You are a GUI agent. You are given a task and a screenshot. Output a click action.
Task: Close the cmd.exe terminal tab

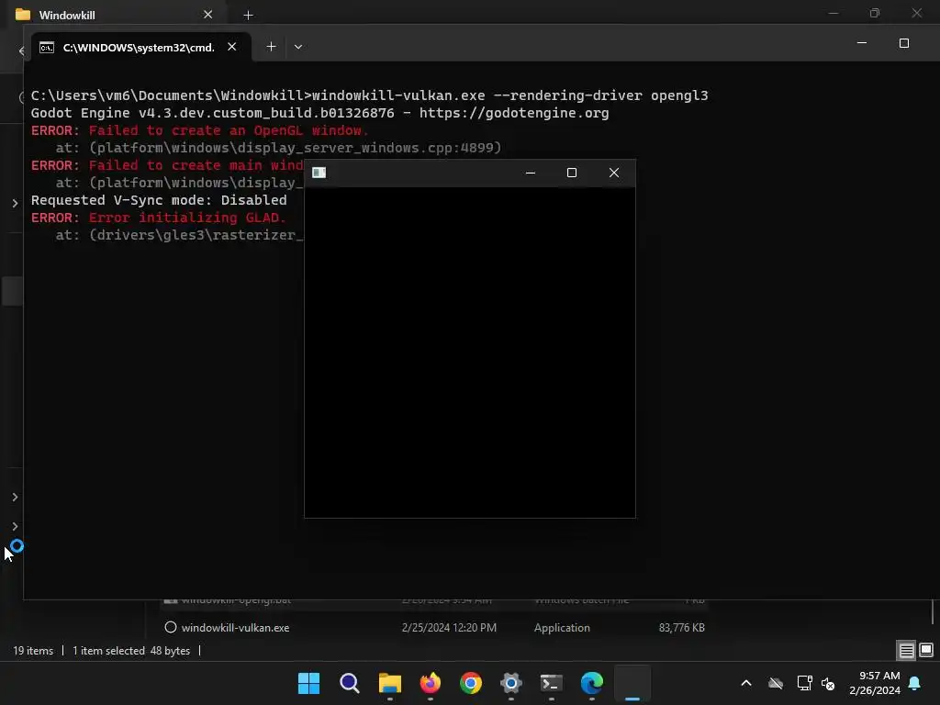pyautogui.click(x=232, y=47)
